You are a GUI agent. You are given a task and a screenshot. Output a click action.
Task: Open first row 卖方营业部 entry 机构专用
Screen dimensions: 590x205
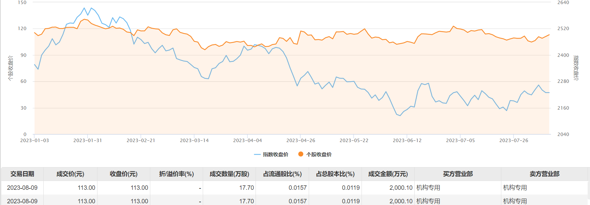click(515, 188)
